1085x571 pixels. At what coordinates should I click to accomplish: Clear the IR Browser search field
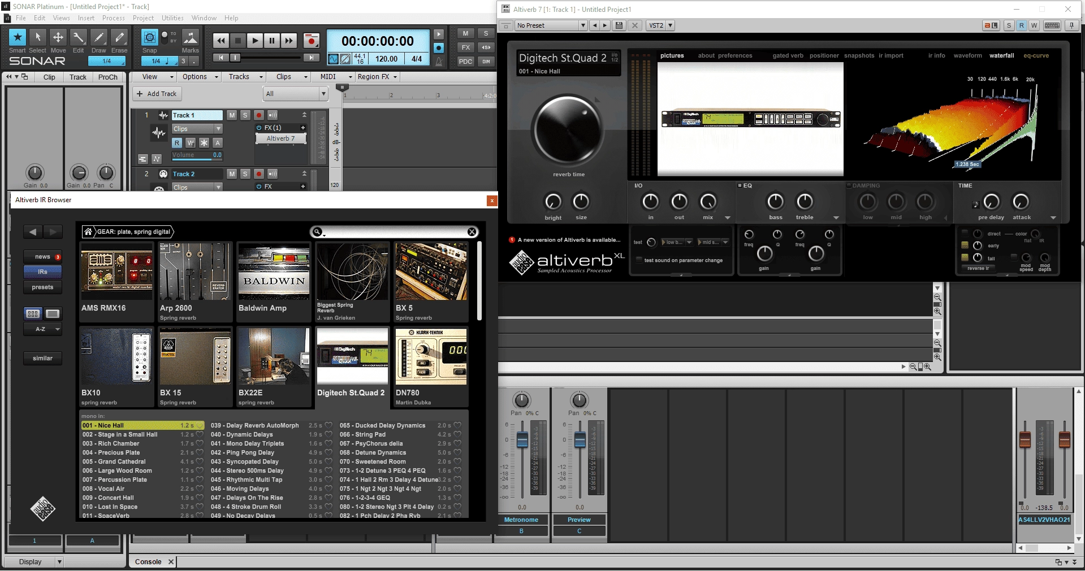472,232
